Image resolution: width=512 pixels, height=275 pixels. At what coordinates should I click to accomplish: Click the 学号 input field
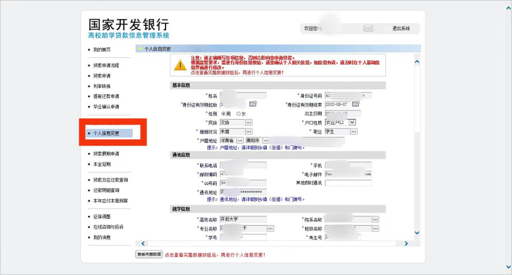[243, 237]
